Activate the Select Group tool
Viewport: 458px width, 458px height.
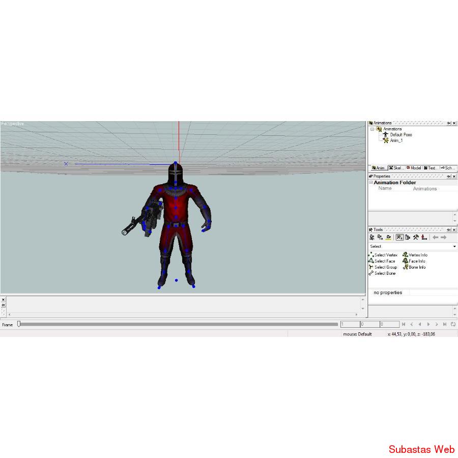(x=385, y=267)
